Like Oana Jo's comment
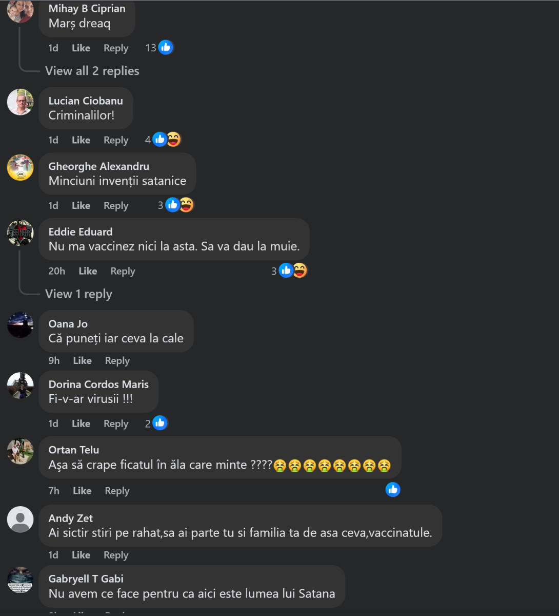Image resolution: width=559 pixels, height=616 pixels. (x=82, y=360)
